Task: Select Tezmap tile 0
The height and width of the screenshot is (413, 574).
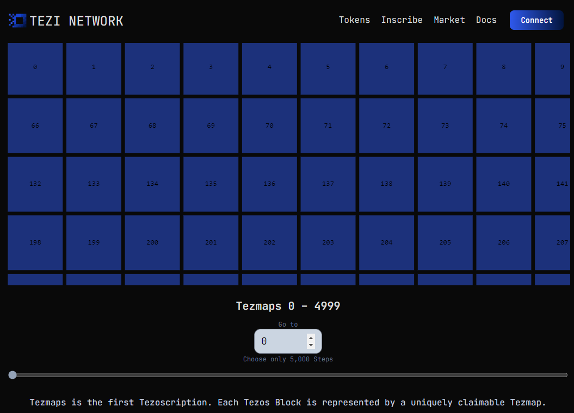Action: point(35,68)
